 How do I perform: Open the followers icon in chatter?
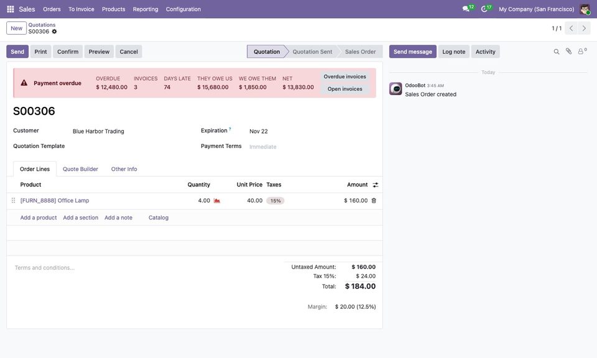point(582,51)
